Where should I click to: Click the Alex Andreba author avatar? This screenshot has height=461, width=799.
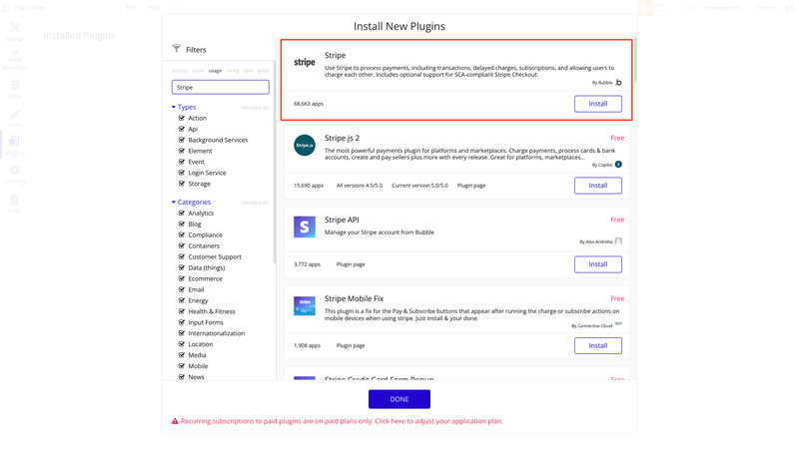tap(618, 241)
